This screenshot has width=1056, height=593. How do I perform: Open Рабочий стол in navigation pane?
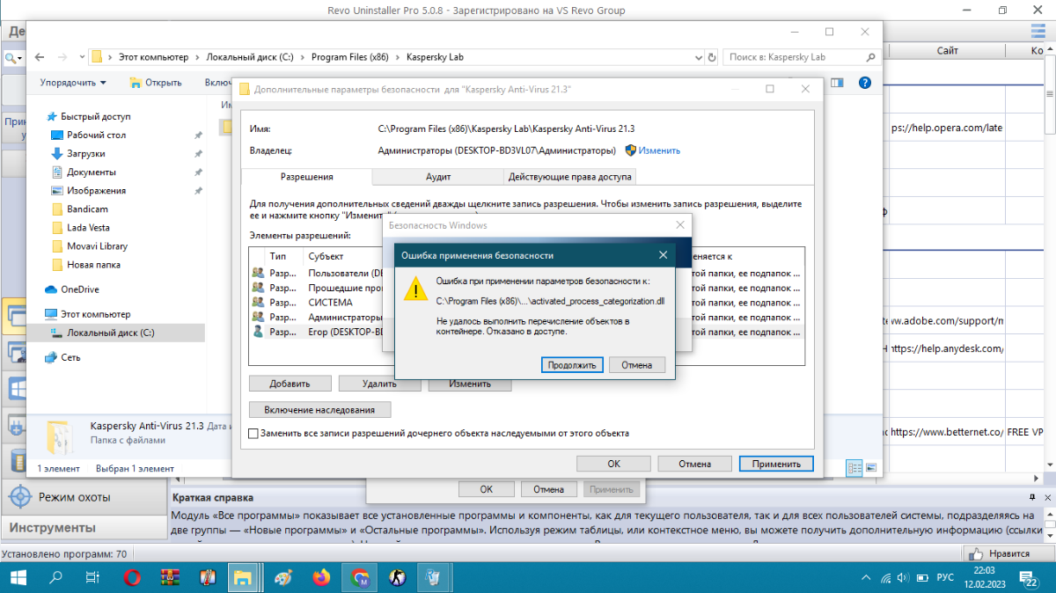(96, 135)
